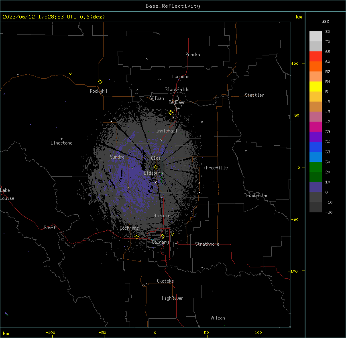
Task: Click the Ponoka city label
Action: pos(193,55)
